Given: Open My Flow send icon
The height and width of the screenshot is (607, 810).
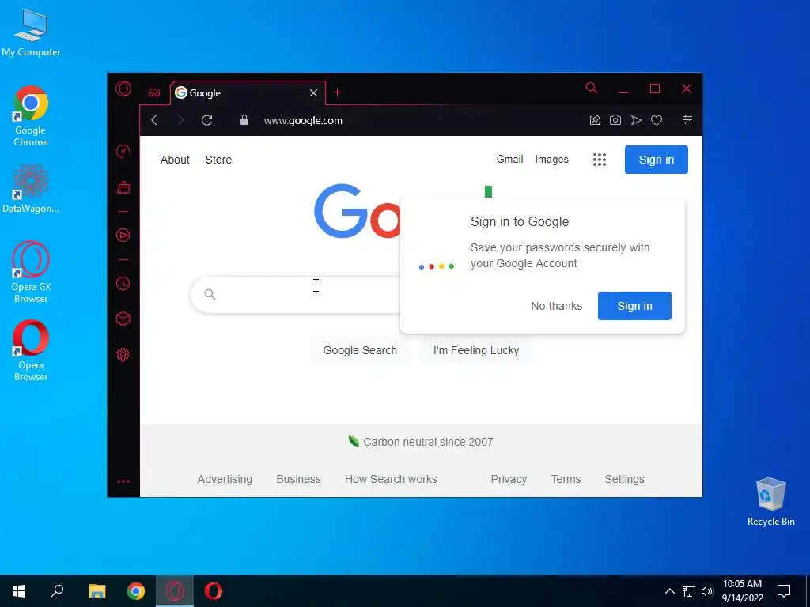Looking at the screenshot, I should point(636,120).
